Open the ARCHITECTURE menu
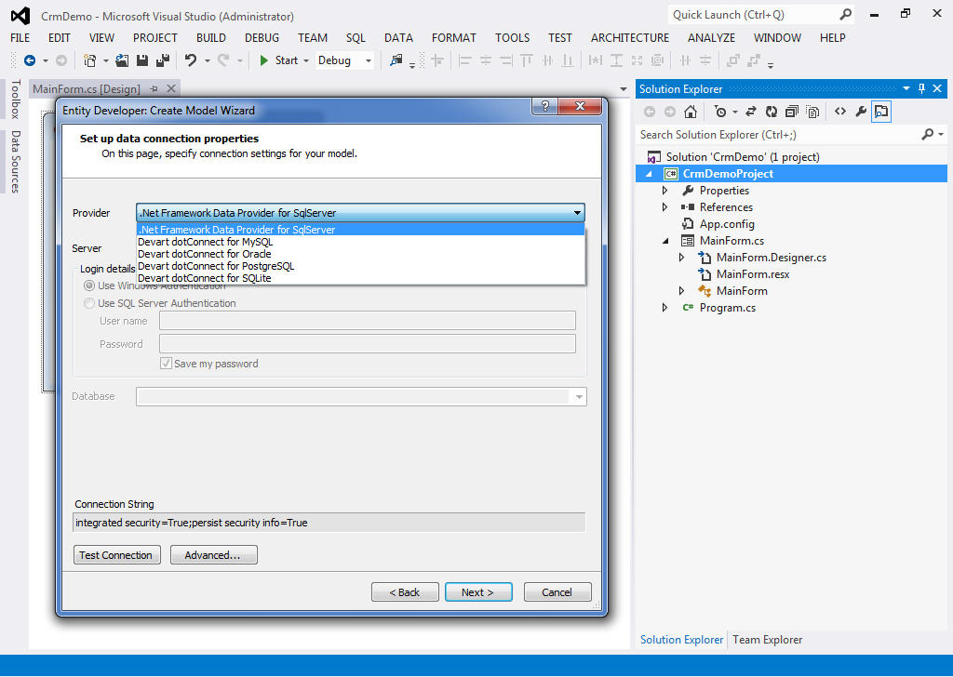Screen dimensions: 953x677 (629, 38)
